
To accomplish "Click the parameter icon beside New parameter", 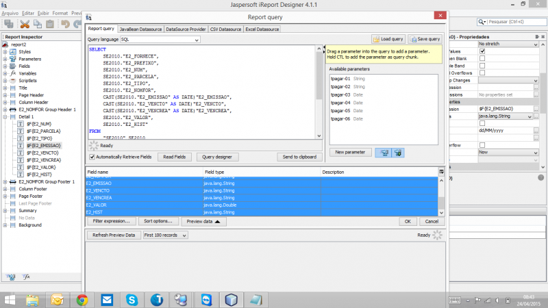I will (384, 153).
